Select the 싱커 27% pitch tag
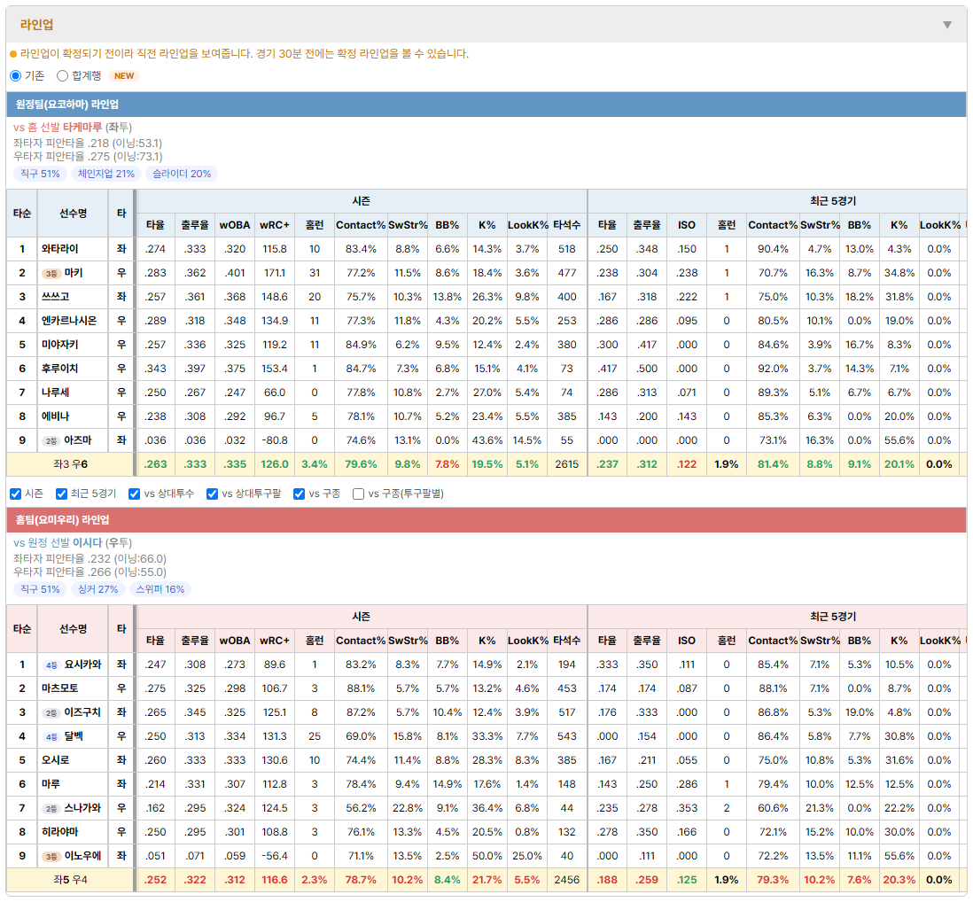 98,589
